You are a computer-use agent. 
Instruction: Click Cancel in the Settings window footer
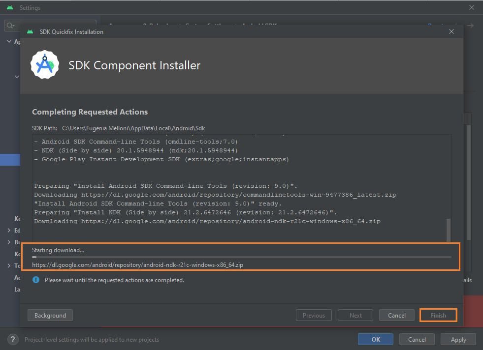tap(417, 339)
